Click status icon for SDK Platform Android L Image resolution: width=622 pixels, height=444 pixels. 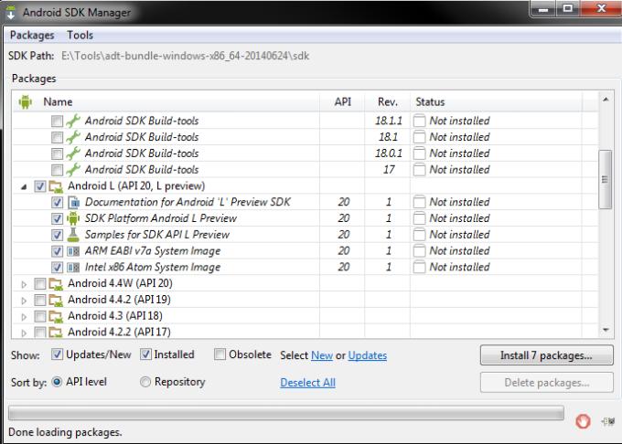(x=419, y=218)
